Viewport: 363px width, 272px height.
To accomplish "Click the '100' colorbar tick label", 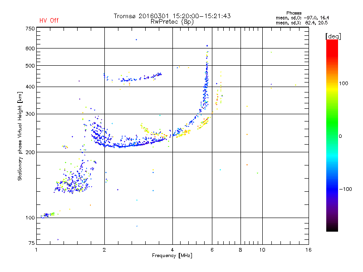I will [343, 83].
